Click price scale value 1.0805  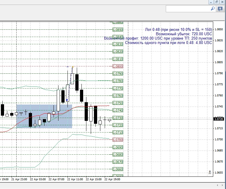219,62
